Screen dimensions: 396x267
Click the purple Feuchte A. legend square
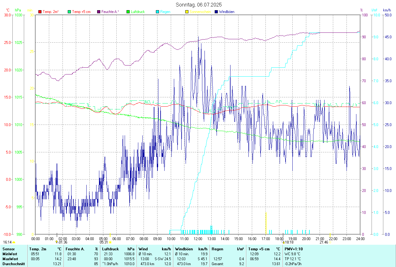tap(99, 12)
